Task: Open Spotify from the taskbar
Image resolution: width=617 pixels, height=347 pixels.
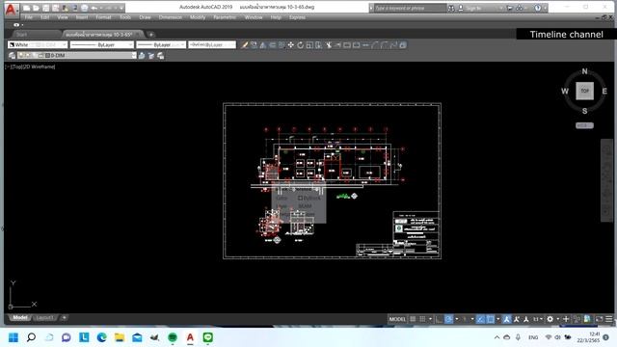Action: pyautogui.click(x=173, y=337)
